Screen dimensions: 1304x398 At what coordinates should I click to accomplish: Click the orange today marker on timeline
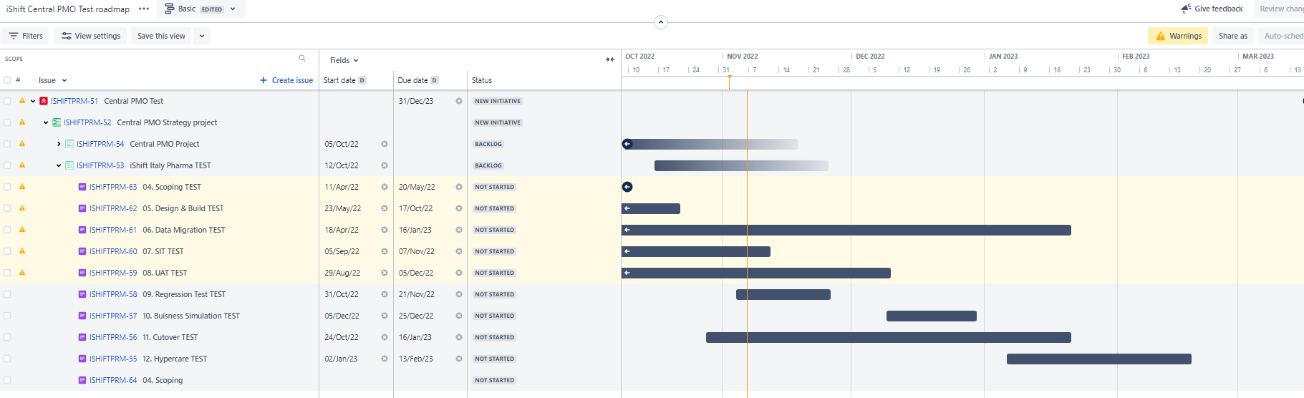pos(730,82)
